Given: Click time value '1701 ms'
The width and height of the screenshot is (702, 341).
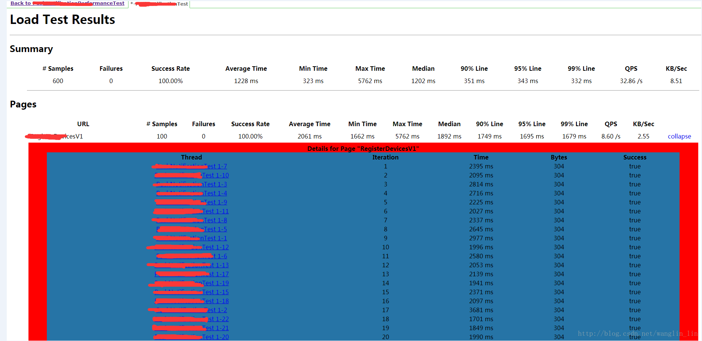Looking at the screenshot, I should click(x=481, y=319).
